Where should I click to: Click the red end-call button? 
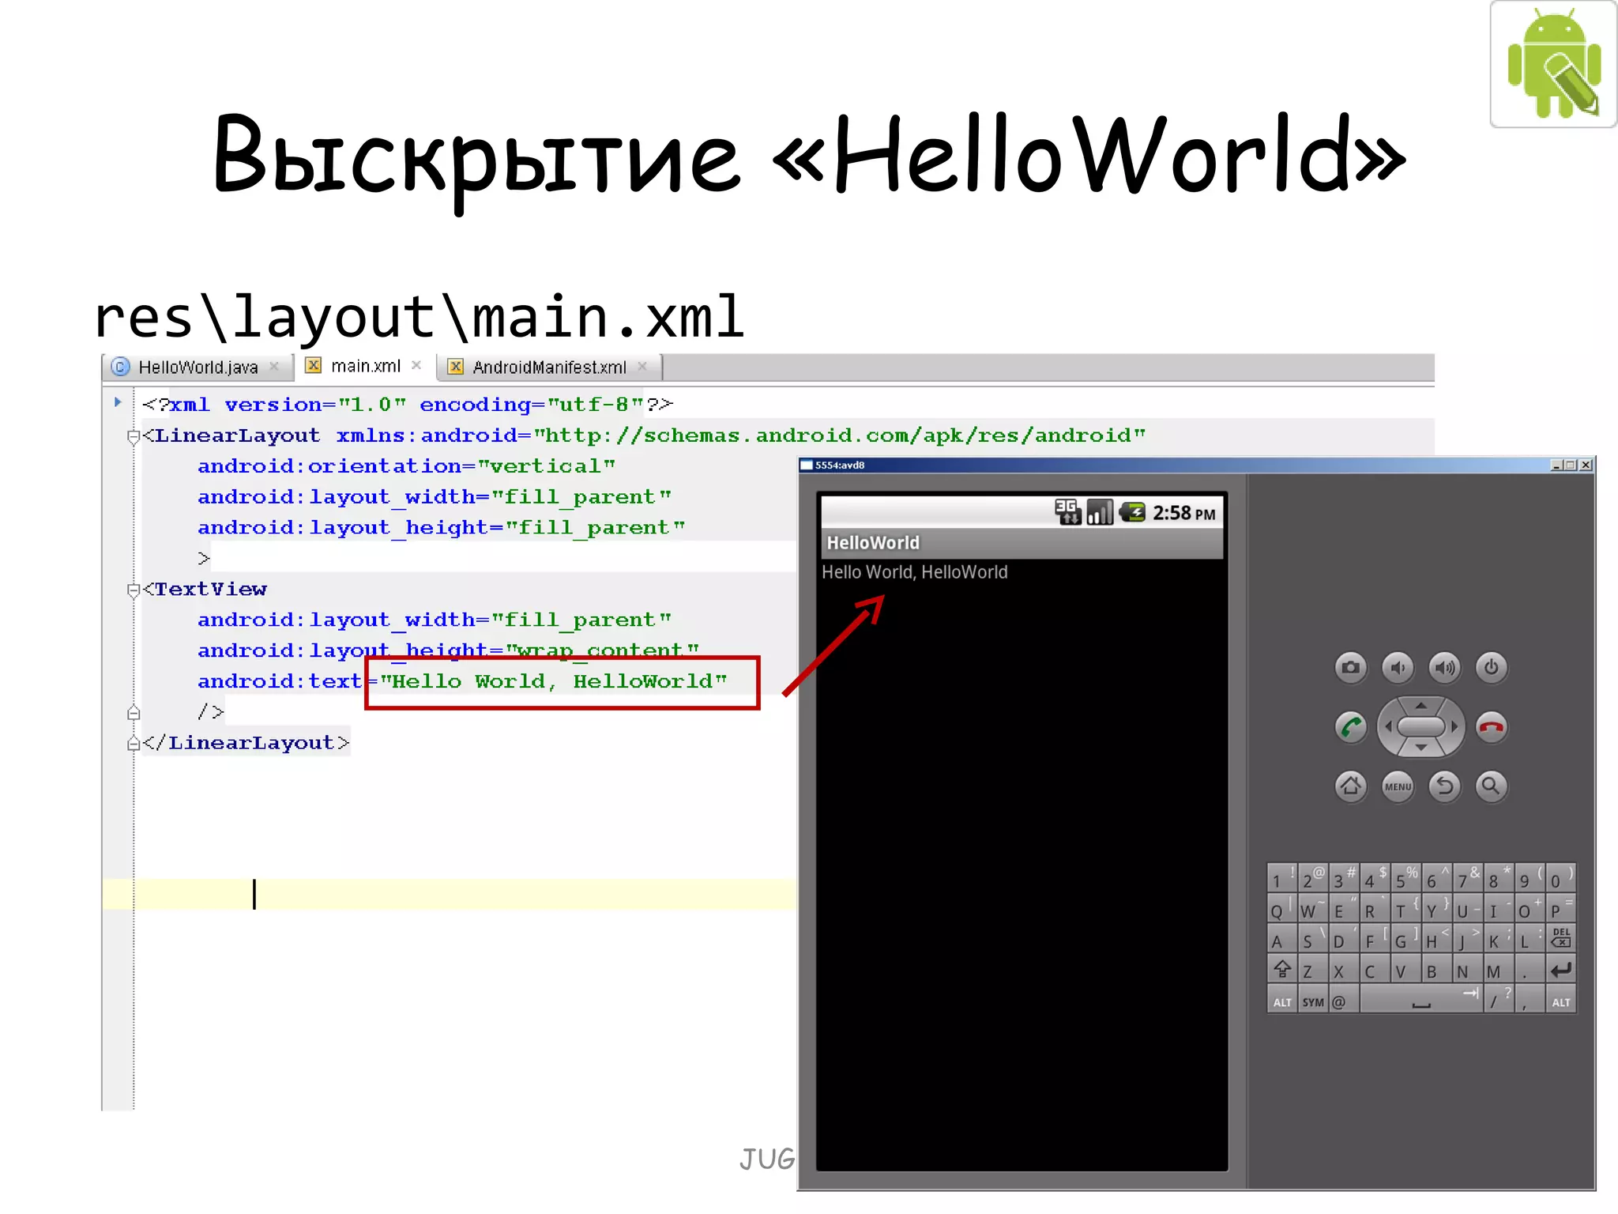tap(1491, 727)
